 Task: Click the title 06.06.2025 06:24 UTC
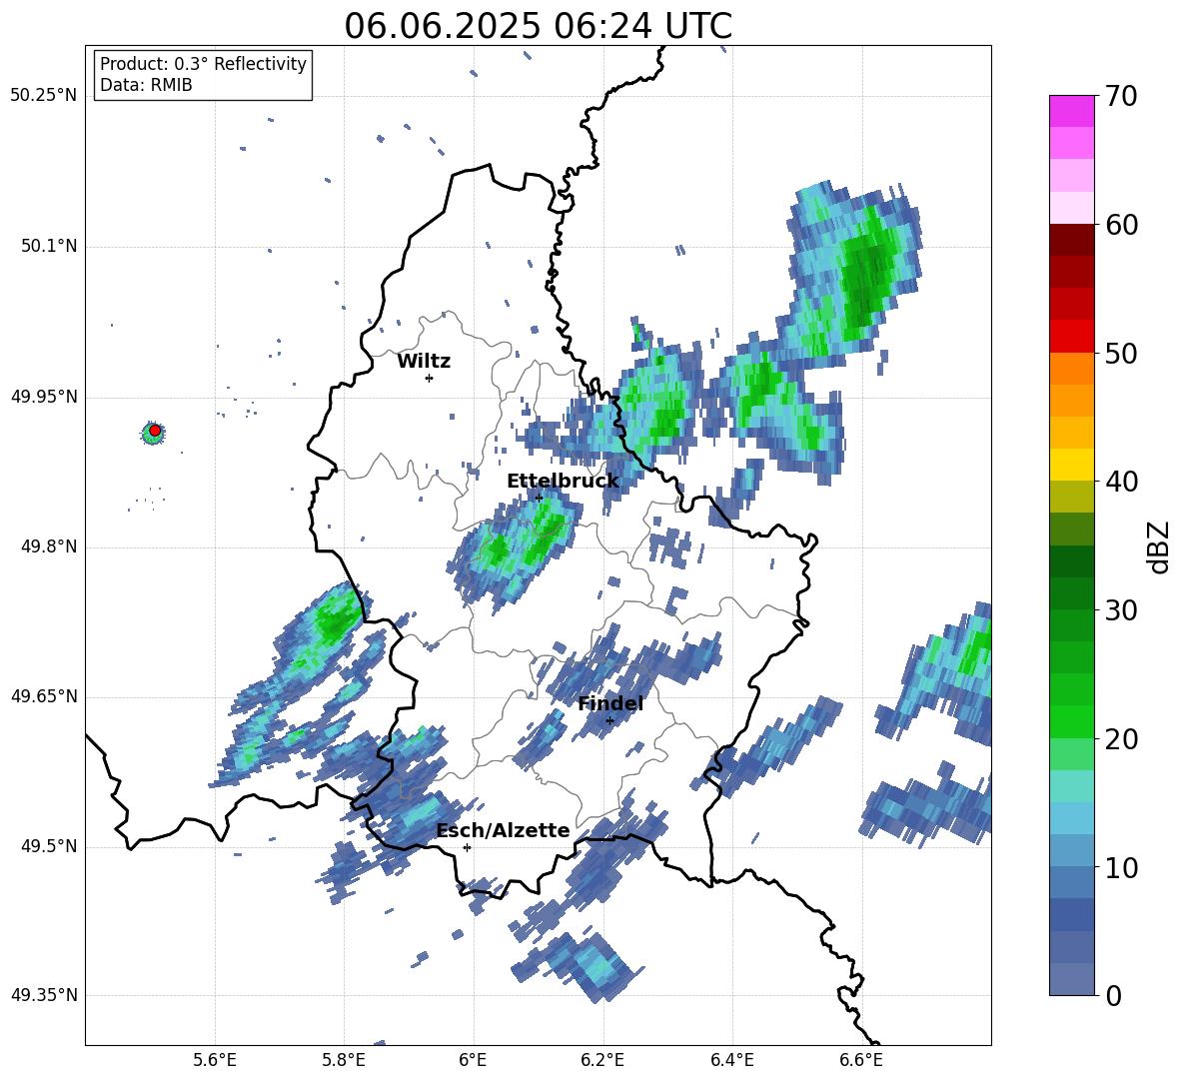538,26
